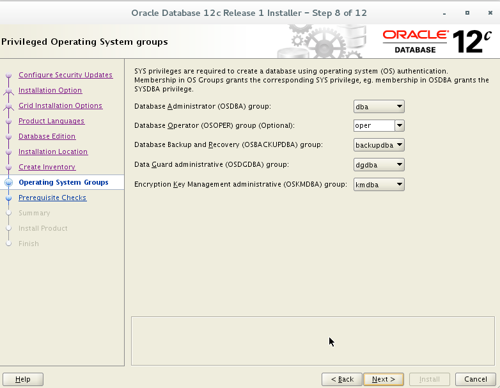500x388 pixels.
Task: Go back to Database Edition step
Action: 47,136
